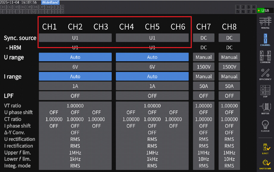The width and height of the screenshot is (274, 172).
Task: Toggle the CH8 LPF OFF setting
Action: pos(229,96)
